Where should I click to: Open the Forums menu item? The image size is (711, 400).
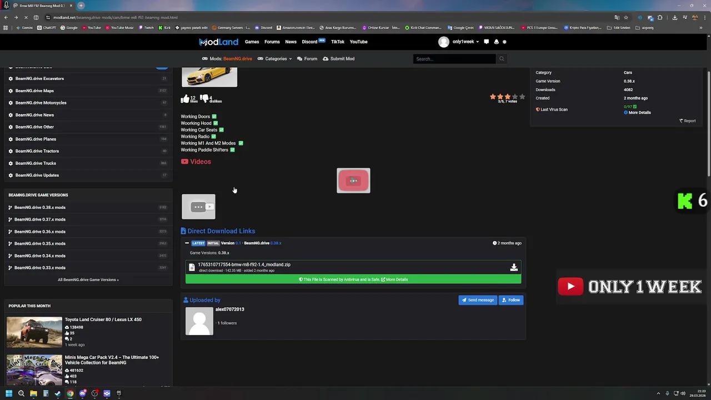pos(272,42)
